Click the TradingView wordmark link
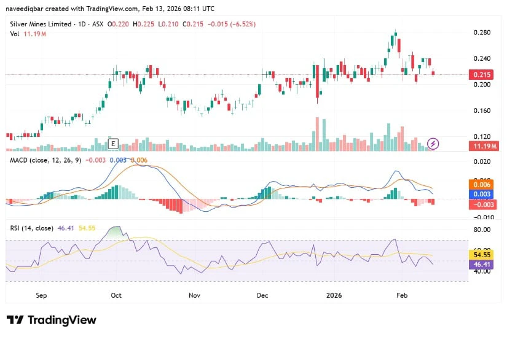 point(62,320)
